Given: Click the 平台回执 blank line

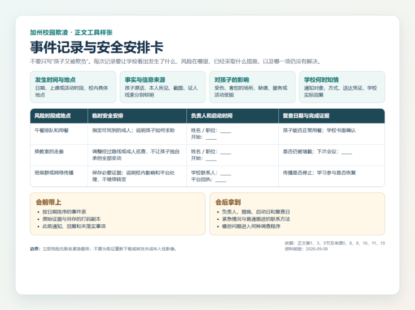Looking at the screenshot, I should pos(221,180).
